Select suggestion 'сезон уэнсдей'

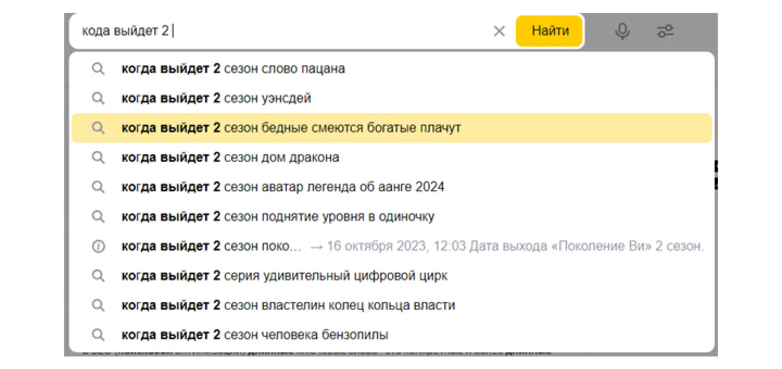point(392,98)
